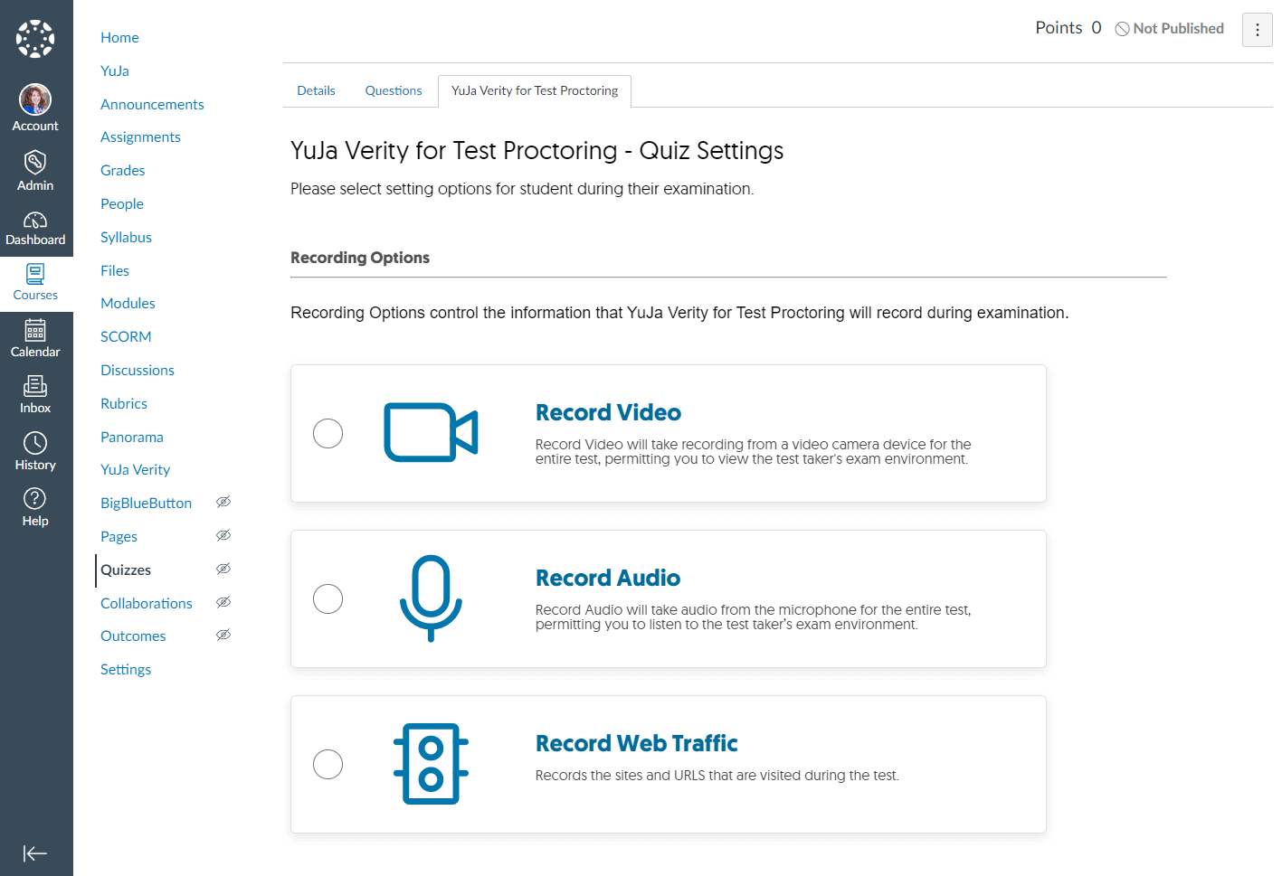Image resolution: width=1282 pixels, height=876 pixels.
Task: Open the YuJa course link
Action: coord(115,71)
